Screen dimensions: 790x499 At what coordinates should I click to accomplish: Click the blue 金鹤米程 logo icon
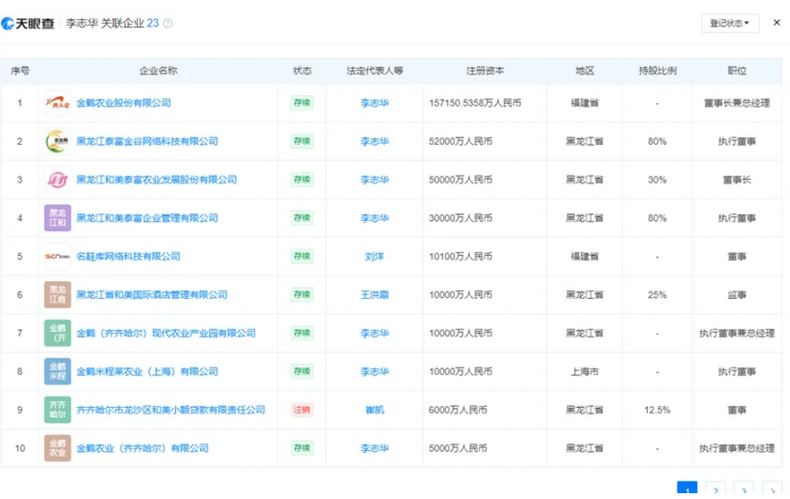click(x=57, y=372)
